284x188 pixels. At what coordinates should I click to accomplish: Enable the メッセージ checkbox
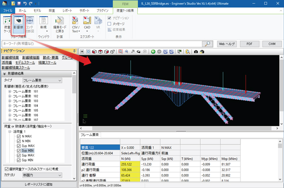tap(109, 24)
